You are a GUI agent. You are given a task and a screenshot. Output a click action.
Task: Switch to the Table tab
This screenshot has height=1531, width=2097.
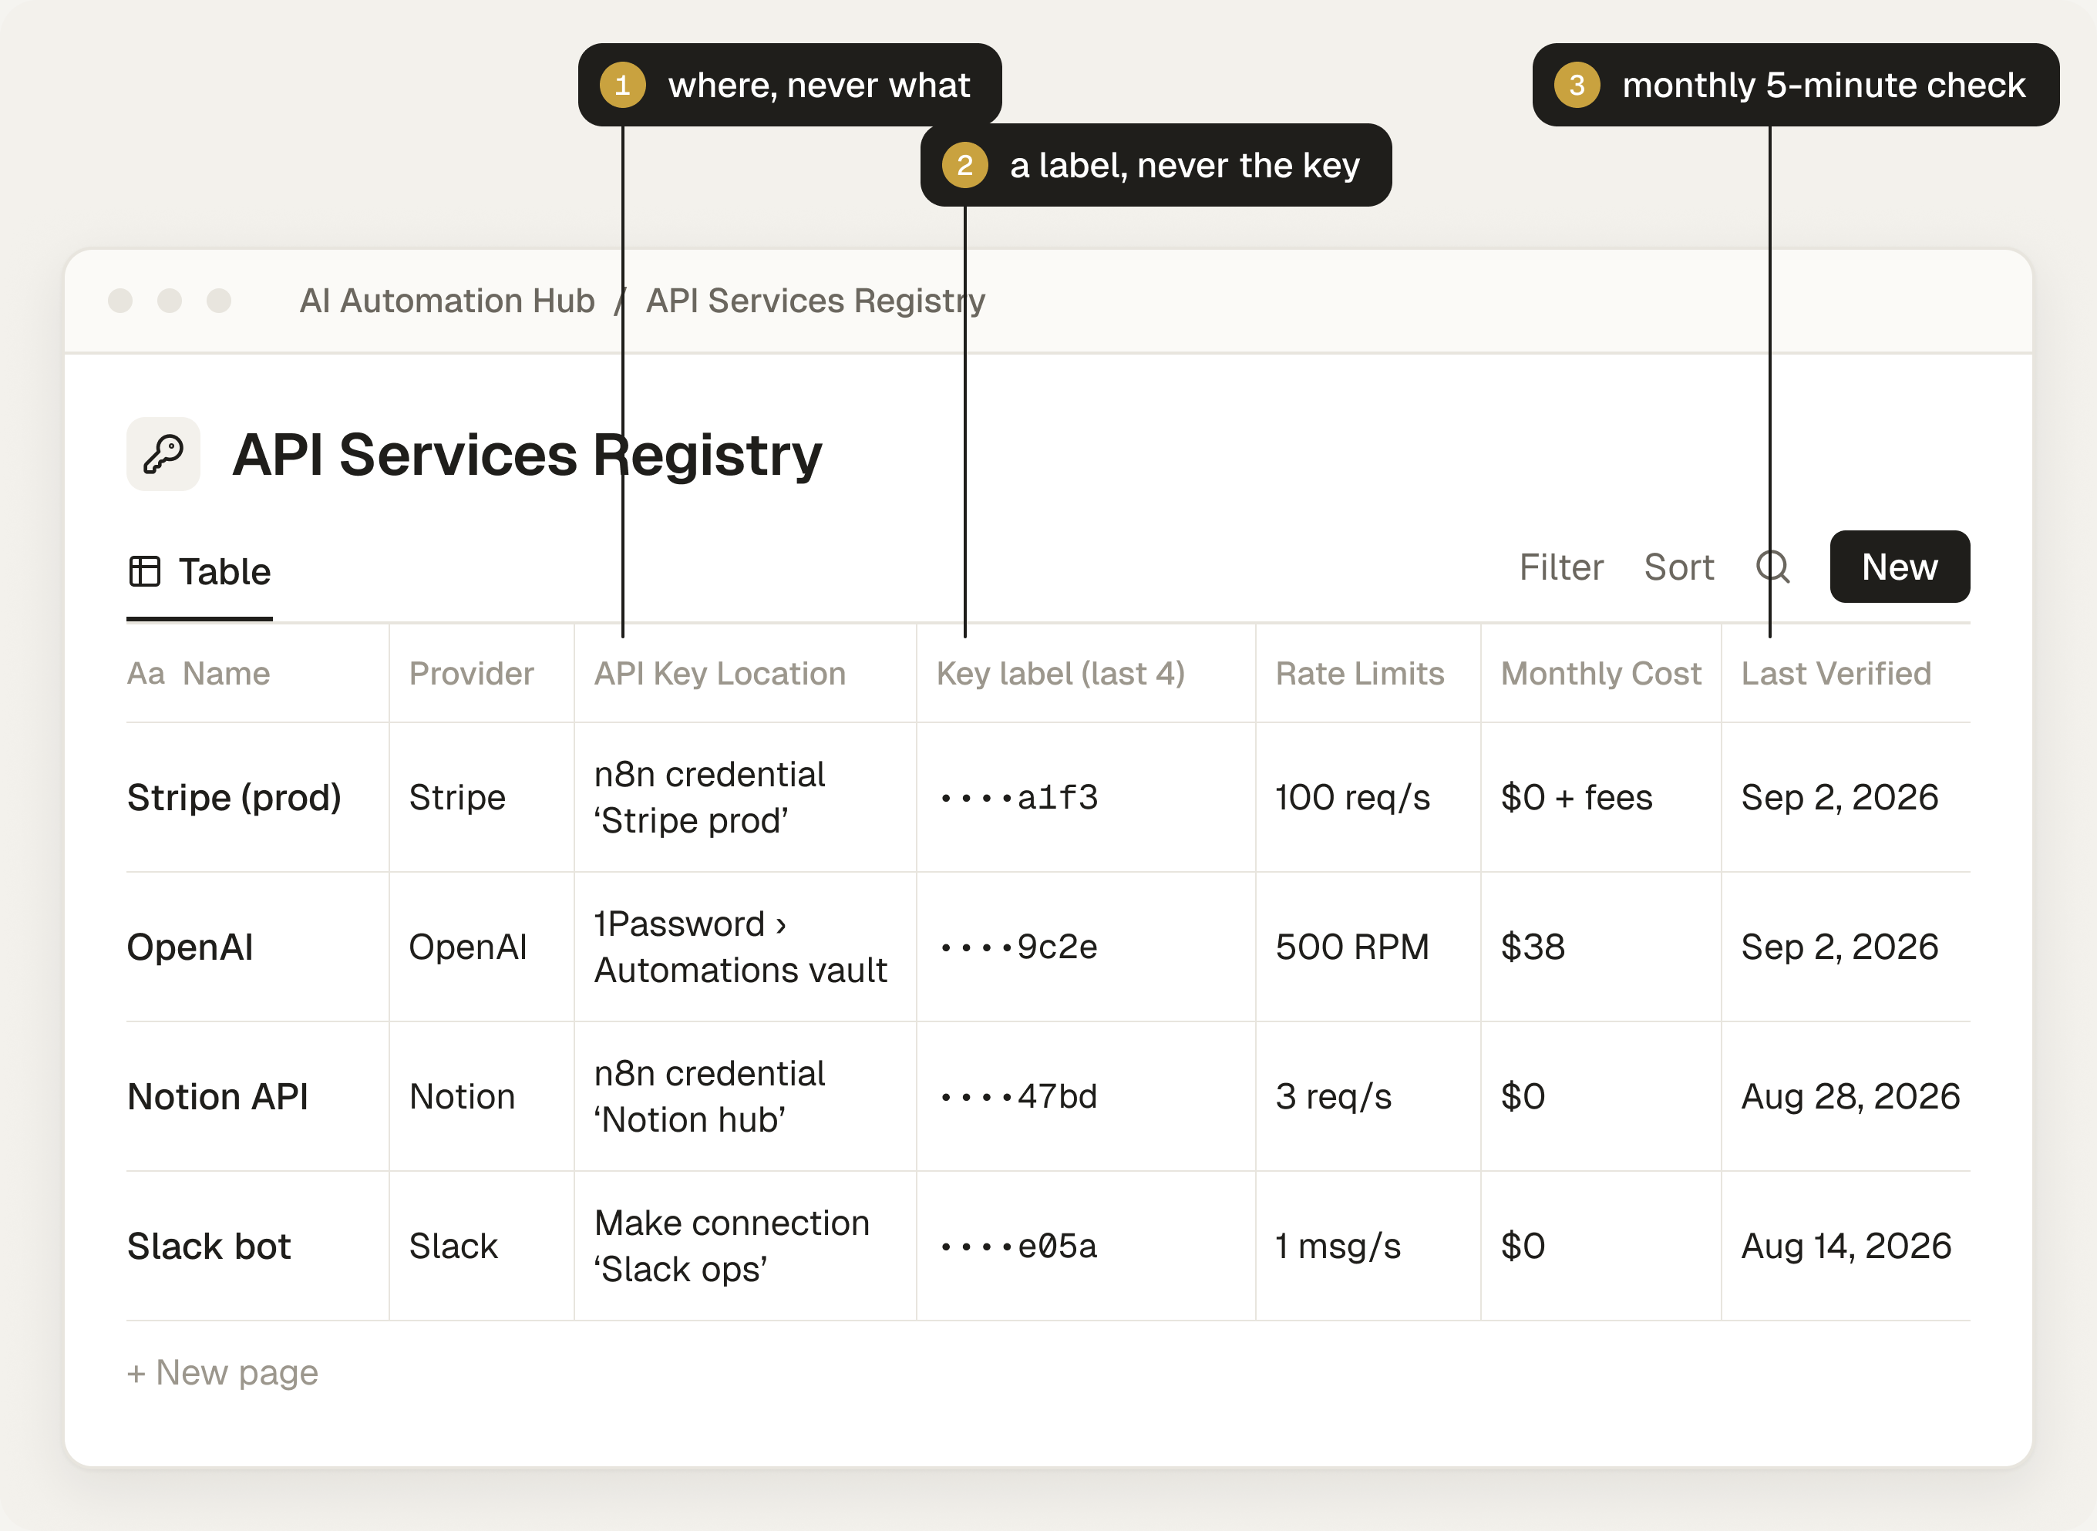click(199, 572)
